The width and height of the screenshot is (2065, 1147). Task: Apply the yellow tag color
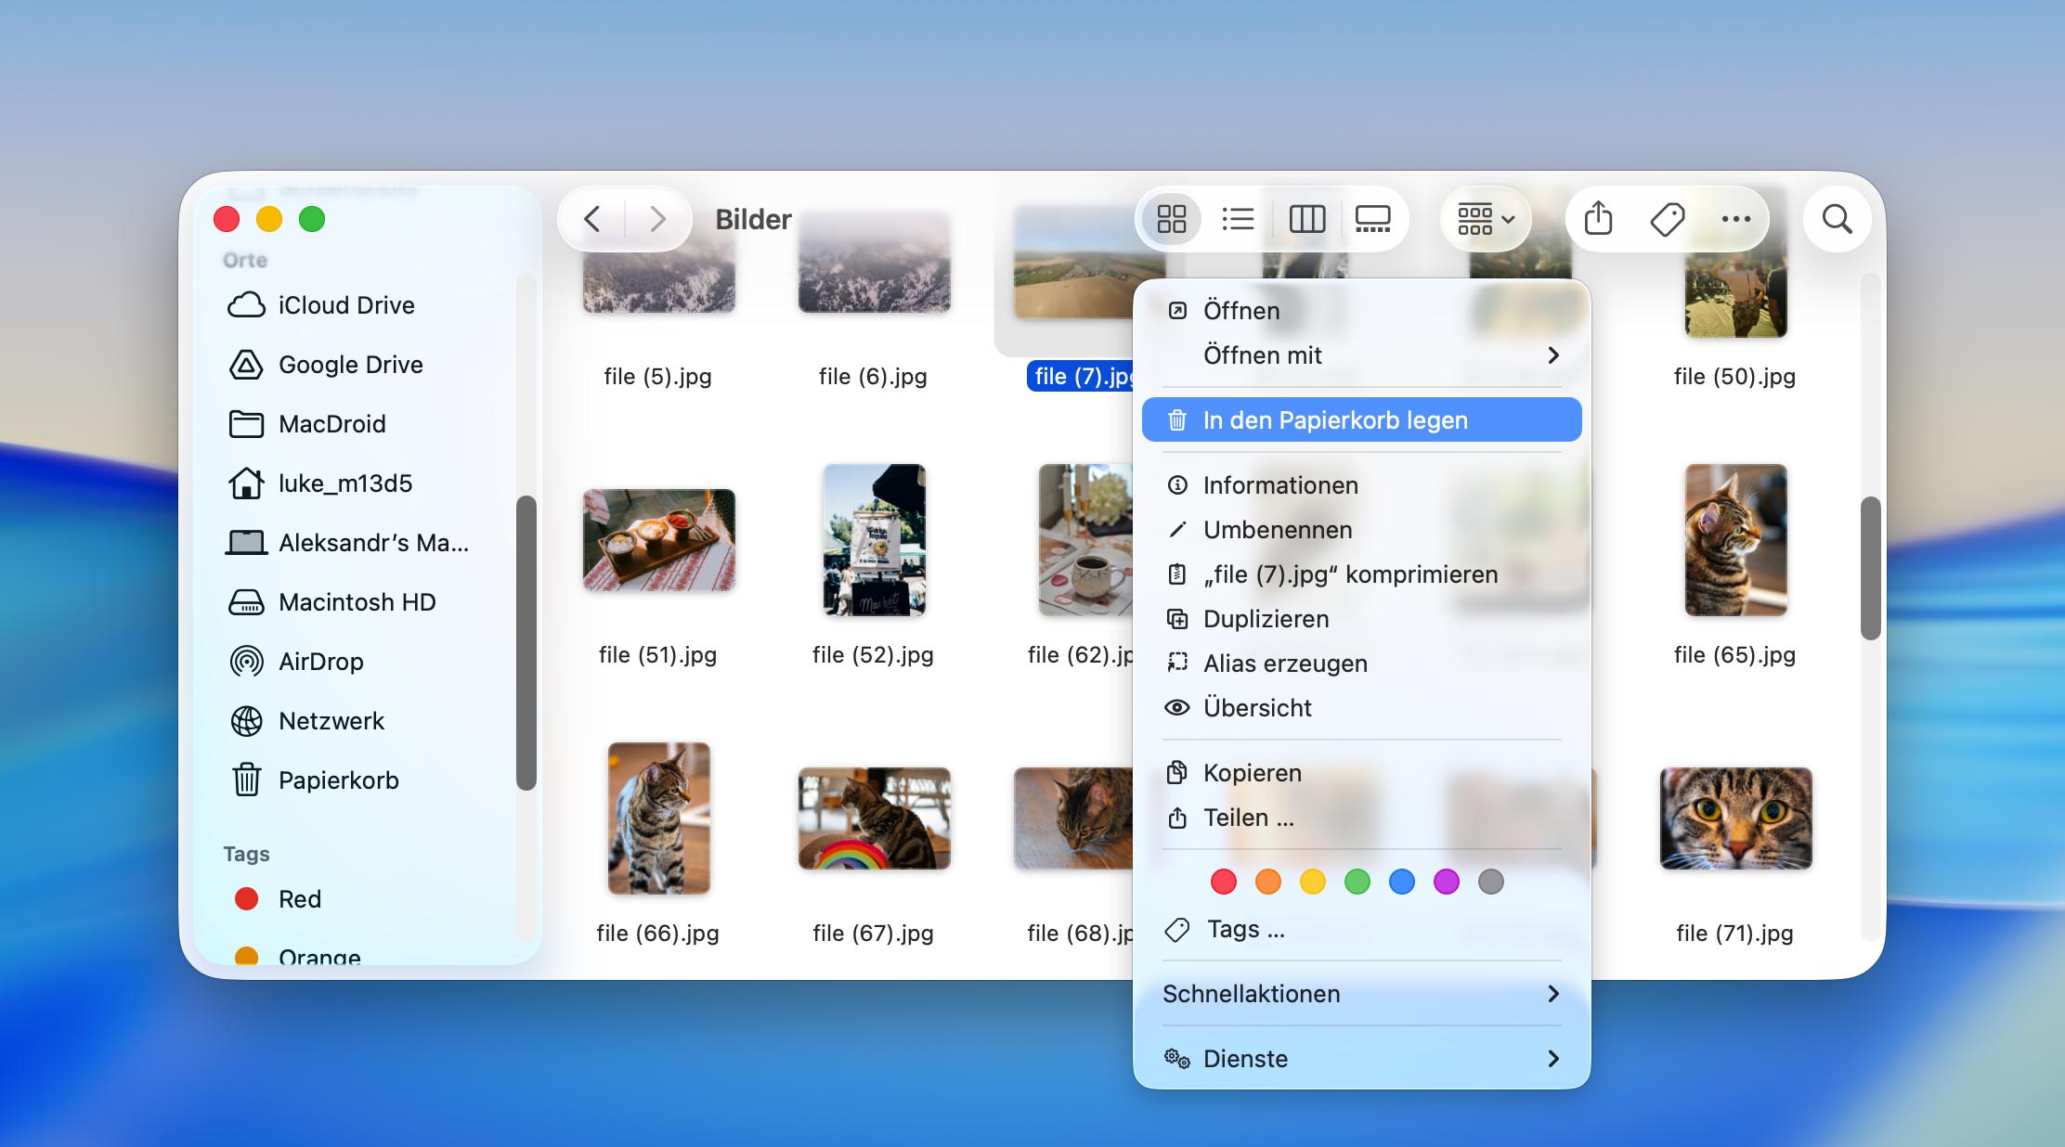coord(1313,882)
